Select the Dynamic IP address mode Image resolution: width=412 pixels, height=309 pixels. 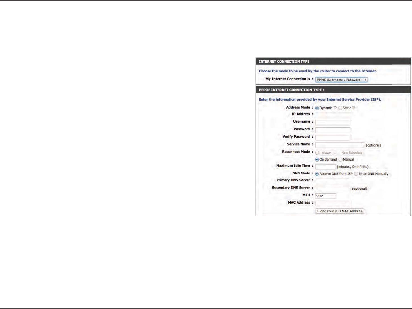317,108
